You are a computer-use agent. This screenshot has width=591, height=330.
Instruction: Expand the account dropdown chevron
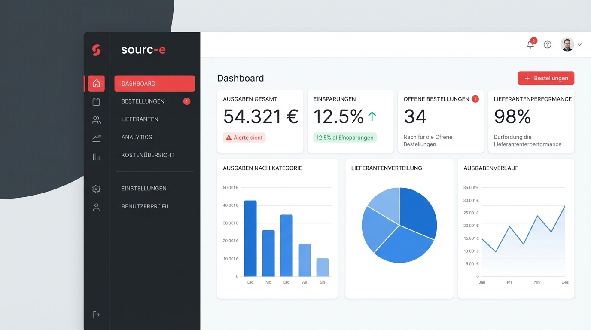pos(579,45)
